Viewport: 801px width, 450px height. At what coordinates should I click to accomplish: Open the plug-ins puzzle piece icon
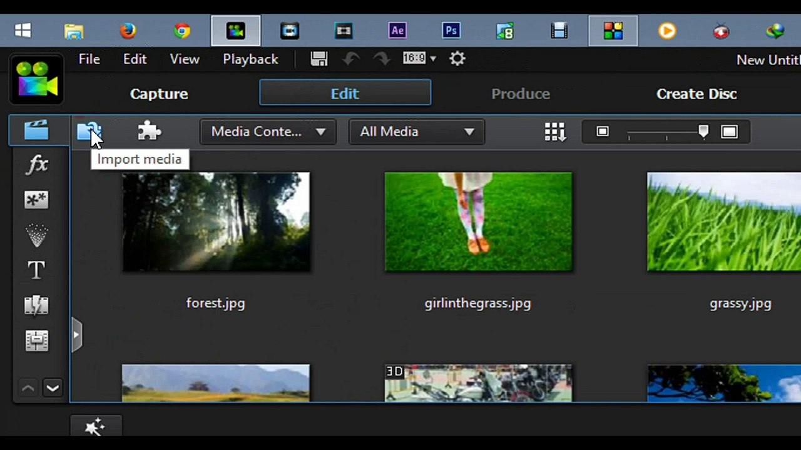tap(150, 131)
